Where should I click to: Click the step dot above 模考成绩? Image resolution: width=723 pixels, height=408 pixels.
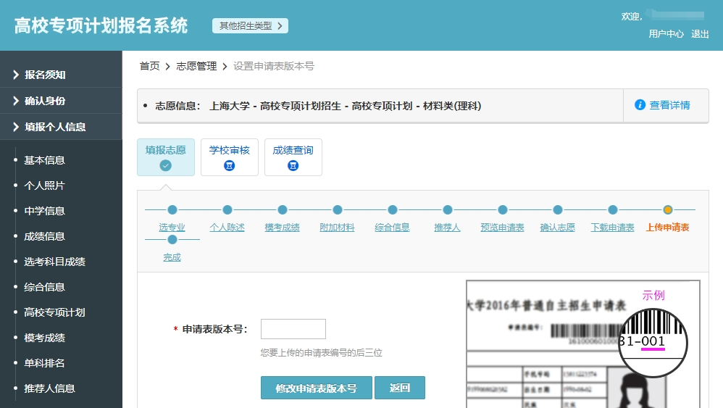pyautogui.click(x=283, y=209)
